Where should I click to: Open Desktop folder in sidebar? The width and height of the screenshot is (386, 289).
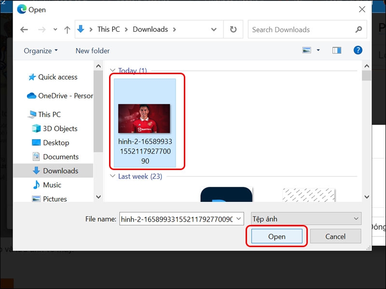point(56,143)
